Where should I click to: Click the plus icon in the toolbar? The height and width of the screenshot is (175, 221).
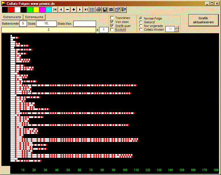pyautogui.click(x=74, y=10)
